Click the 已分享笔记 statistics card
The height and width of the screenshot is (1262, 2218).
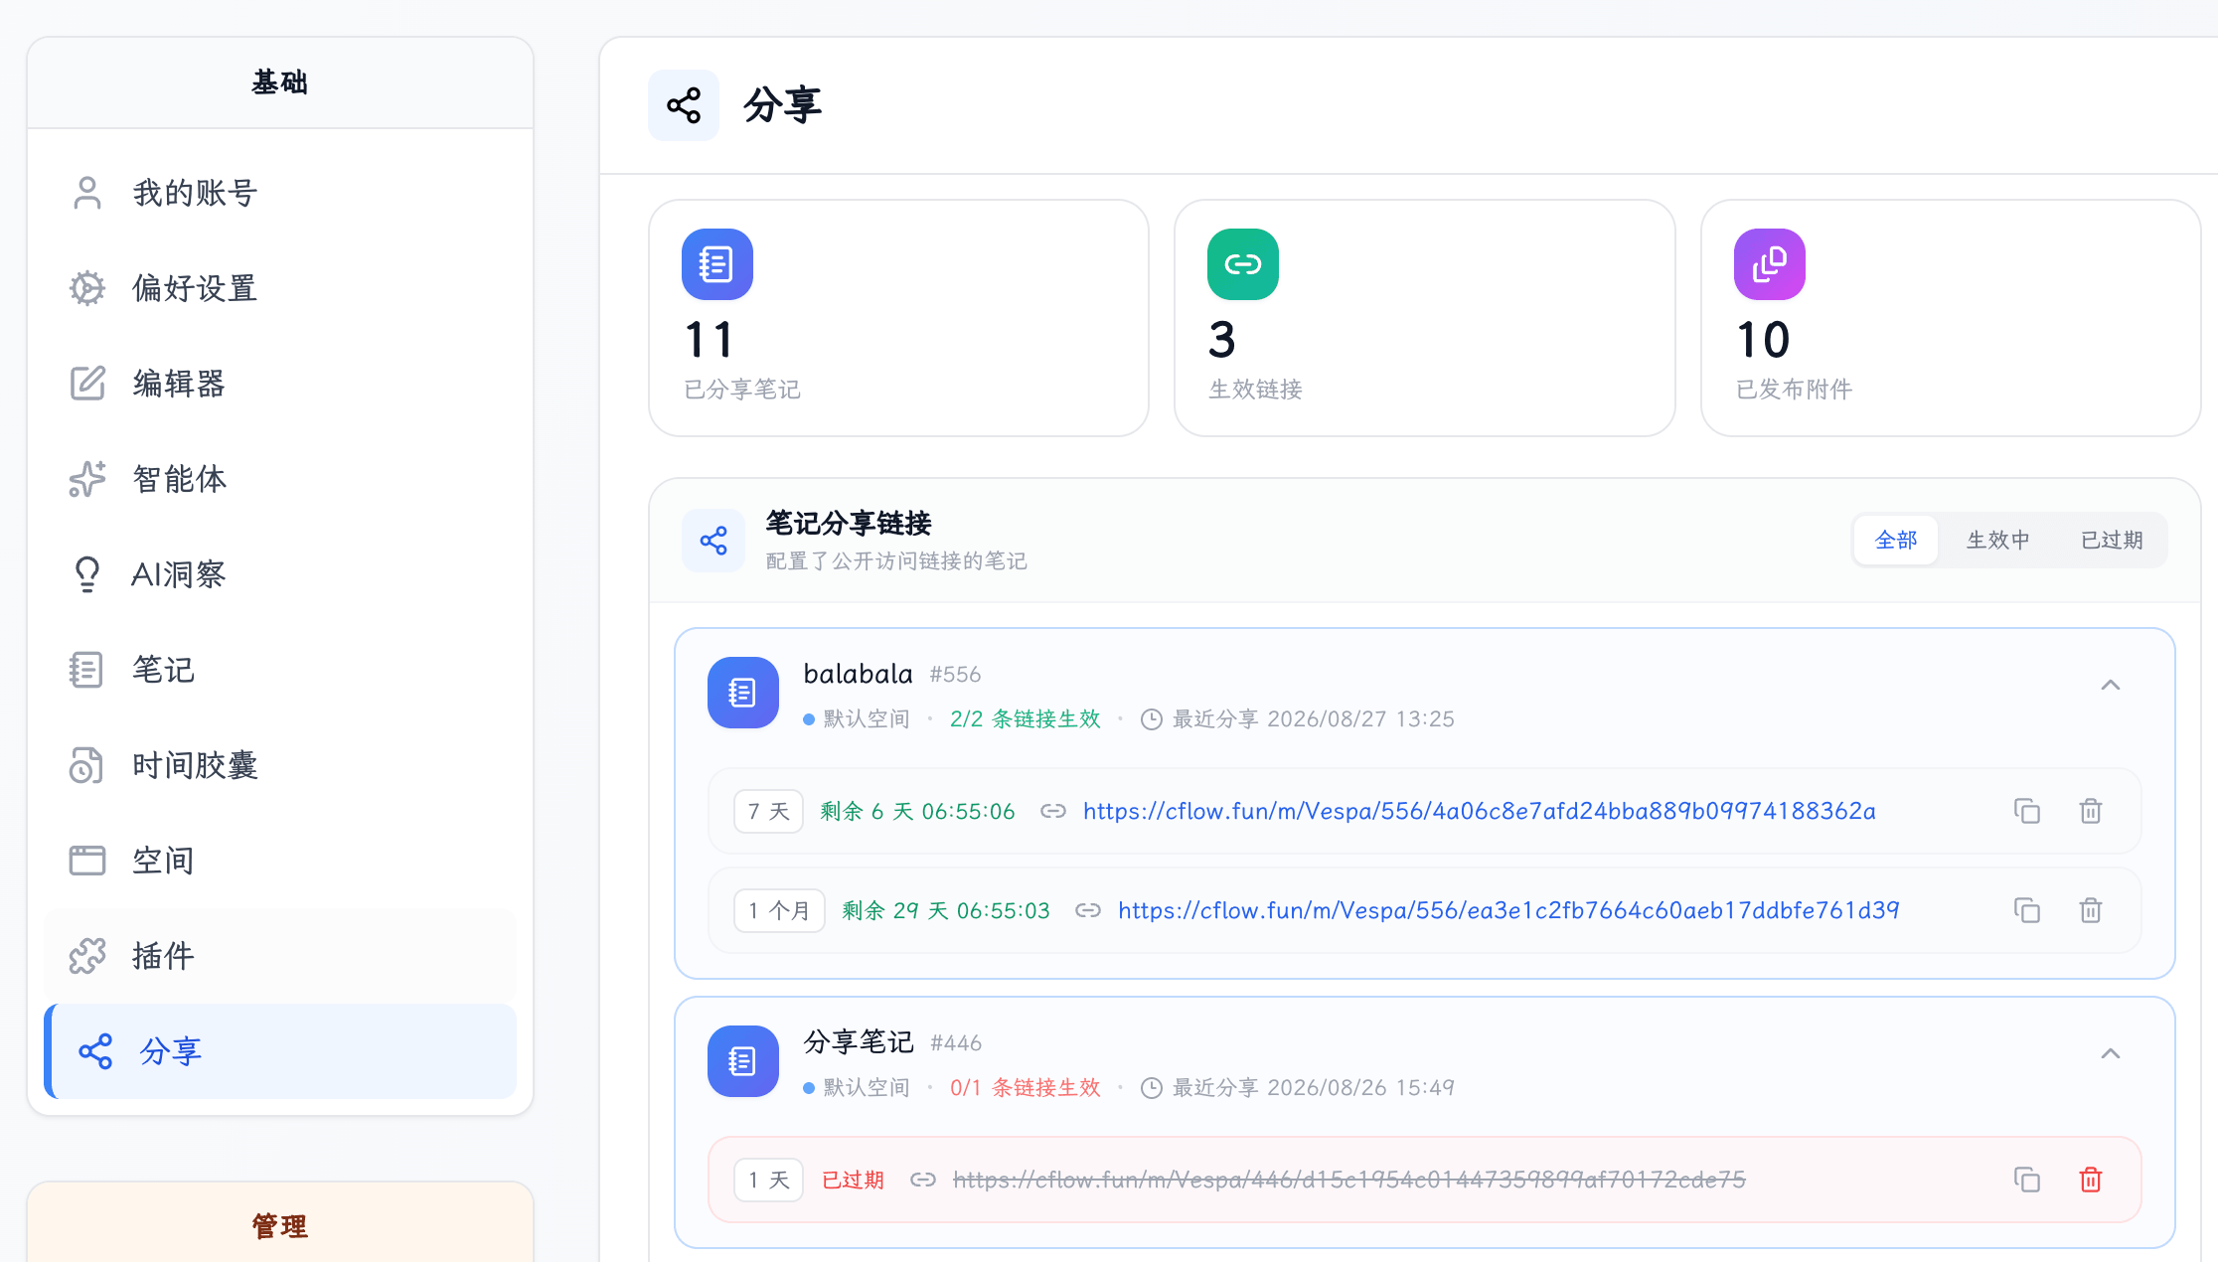pyautogui.click(x=898, y=318)
